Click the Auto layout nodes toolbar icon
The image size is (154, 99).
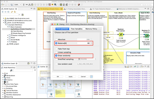point(30,5)
